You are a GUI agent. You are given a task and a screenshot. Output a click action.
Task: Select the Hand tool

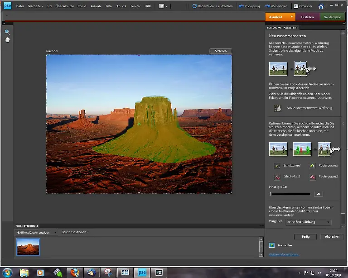[x=7, y=40]
